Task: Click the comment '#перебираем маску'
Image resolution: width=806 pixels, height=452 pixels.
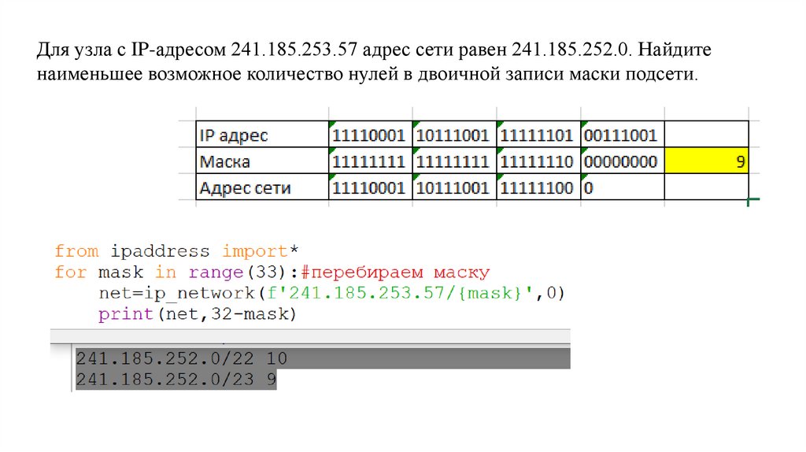Action: click(x=395, y=272)
